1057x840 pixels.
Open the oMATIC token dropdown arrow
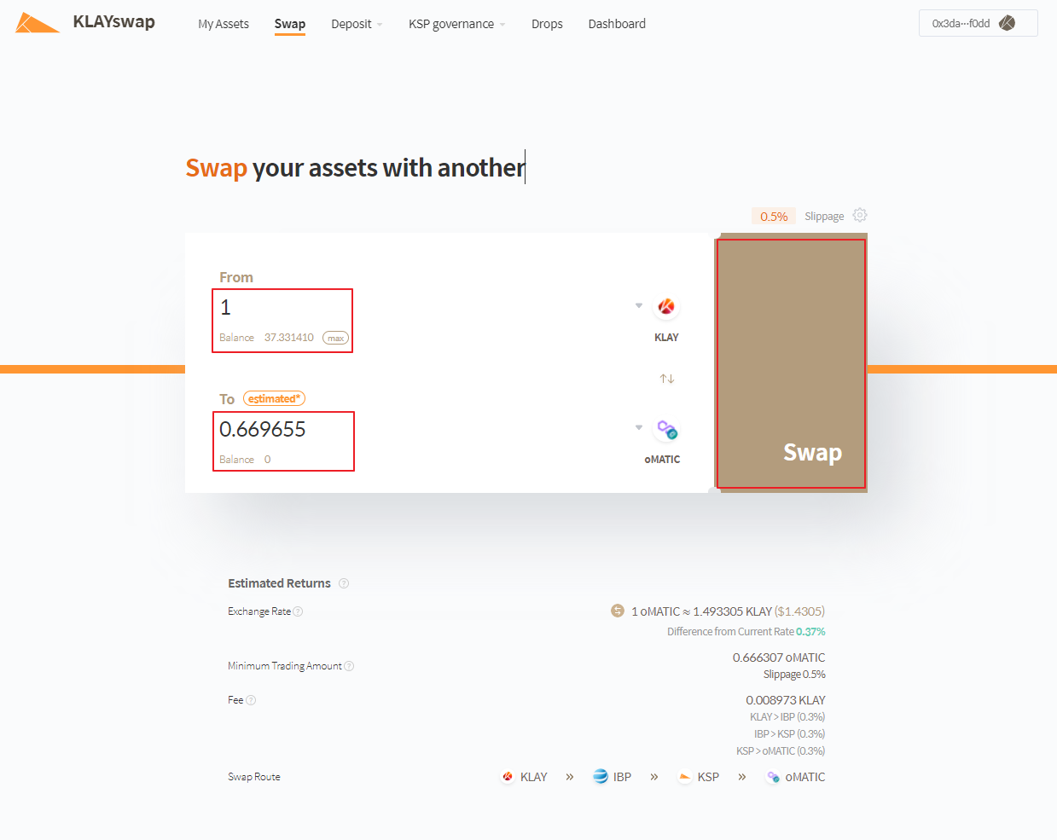[639, 427]
